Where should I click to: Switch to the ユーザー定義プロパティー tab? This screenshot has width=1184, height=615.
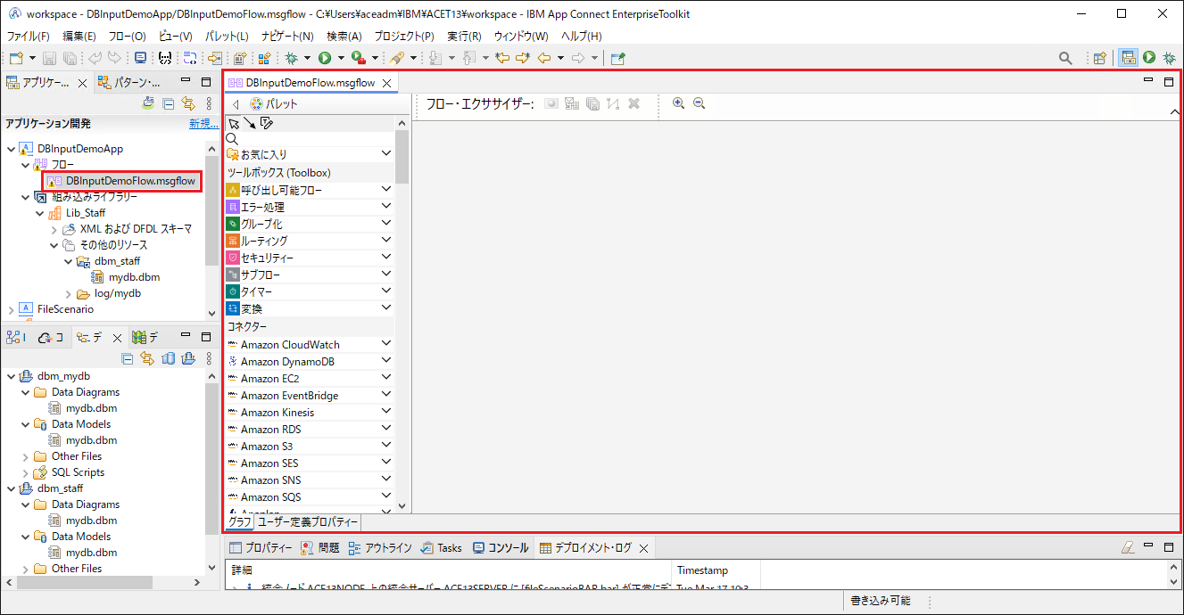[308, 521]
